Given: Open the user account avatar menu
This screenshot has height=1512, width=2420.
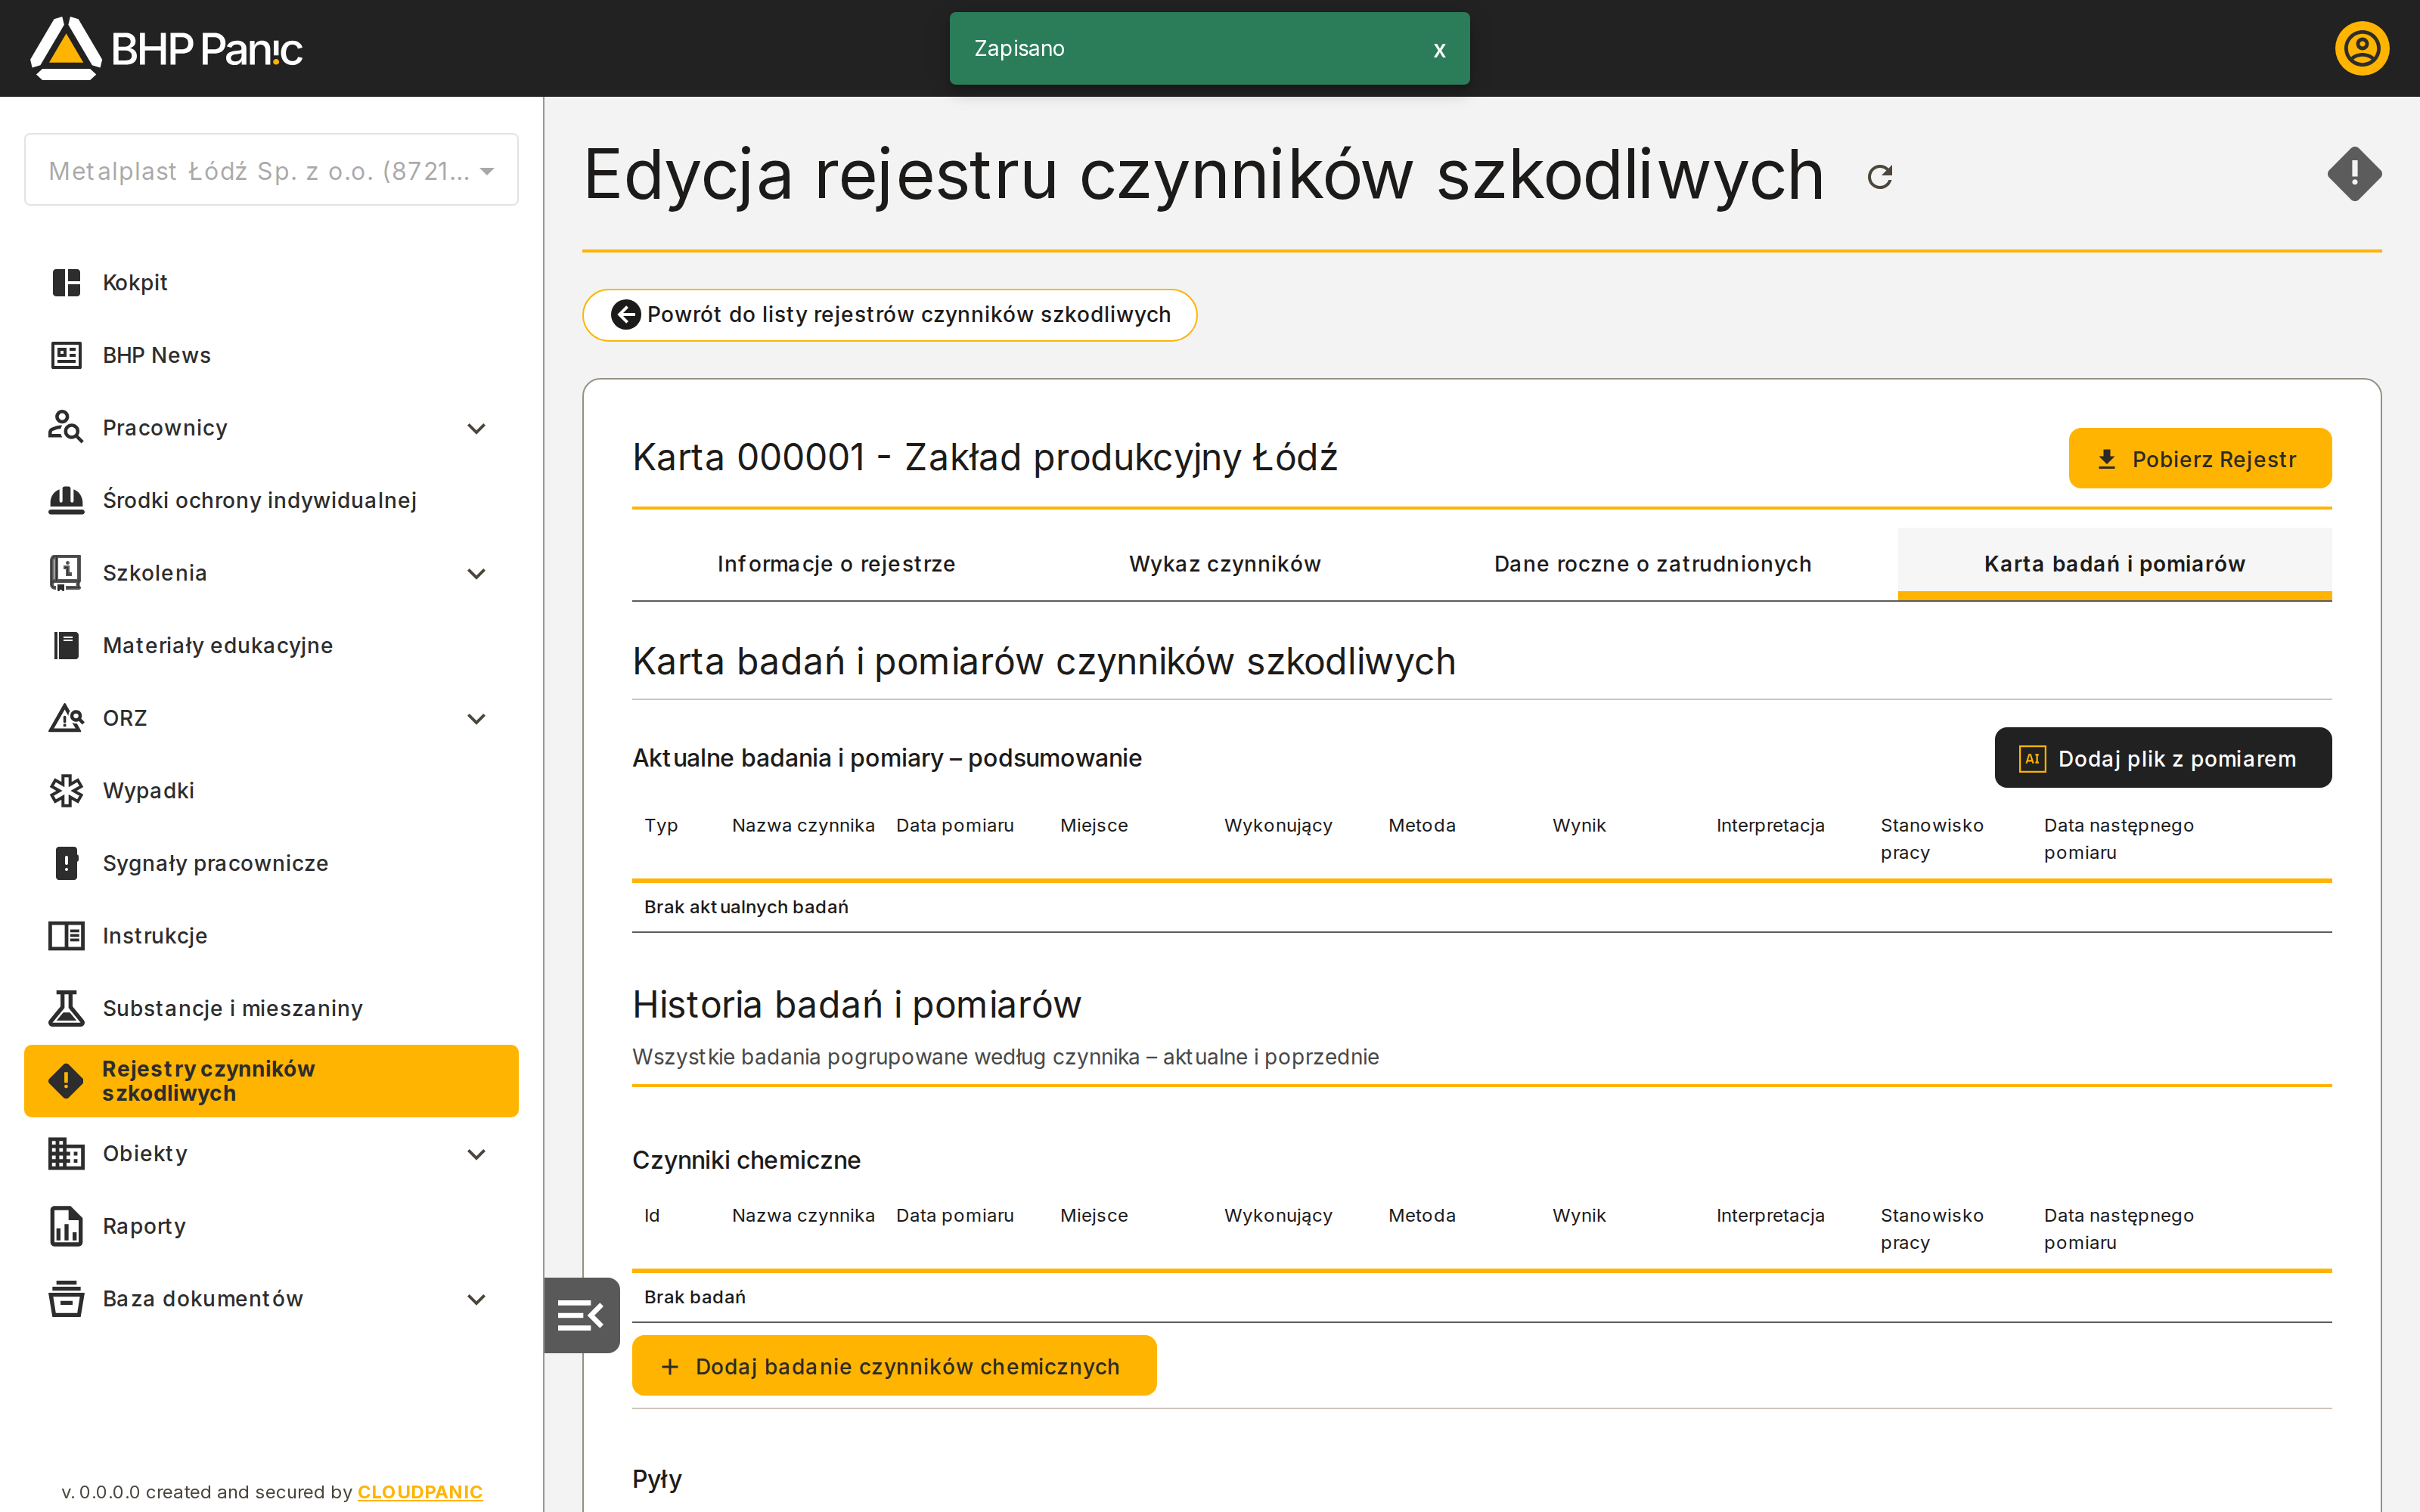Looking at the screenshot, I should [x=2362, y=48].
